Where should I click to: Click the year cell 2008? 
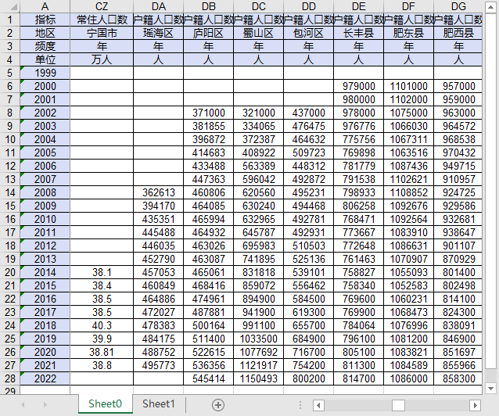(x=45, y=192)
